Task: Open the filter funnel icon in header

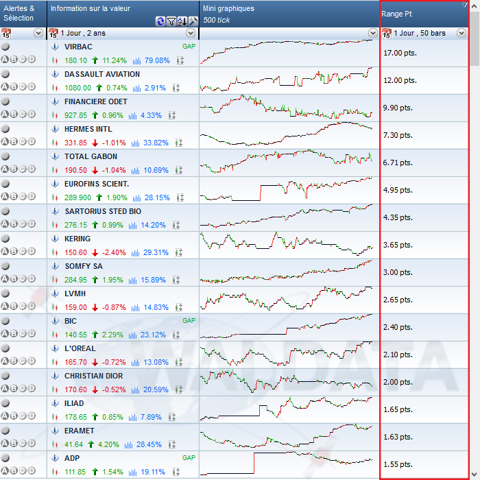Action: pos(171,21)
